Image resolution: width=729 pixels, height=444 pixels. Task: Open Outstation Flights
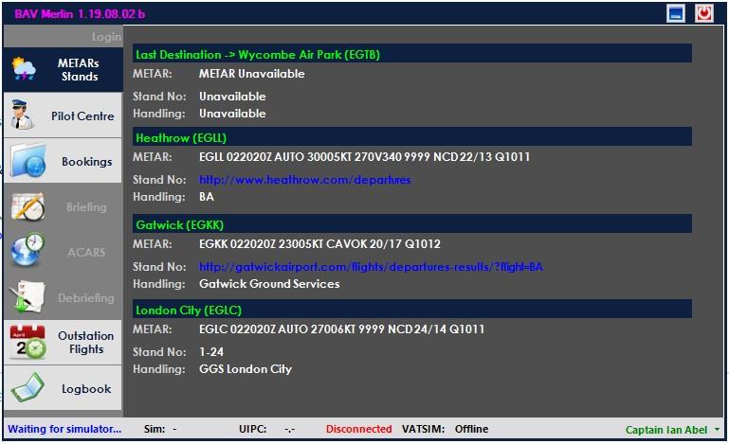pos(63,343)
